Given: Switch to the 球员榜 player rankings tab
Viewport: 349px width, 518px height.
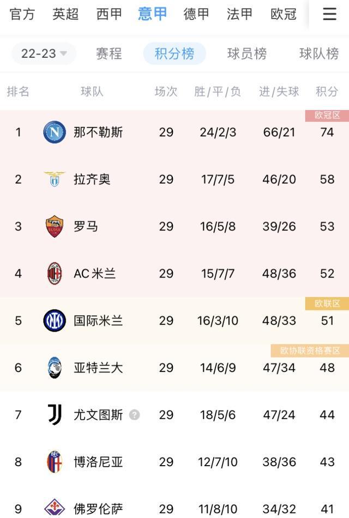Looking at the screenshot, I should [246, 54].
